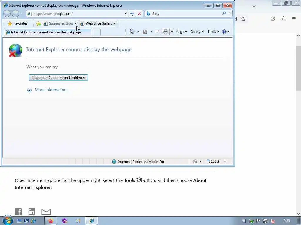
Task: Open the Firefox hamburger menu
Action: coord(294,18)
